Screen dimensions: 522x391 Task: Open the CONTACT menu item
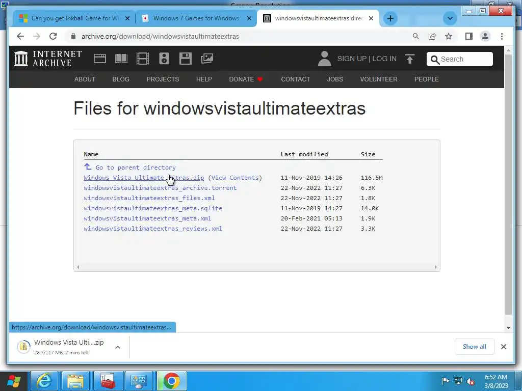295,79
